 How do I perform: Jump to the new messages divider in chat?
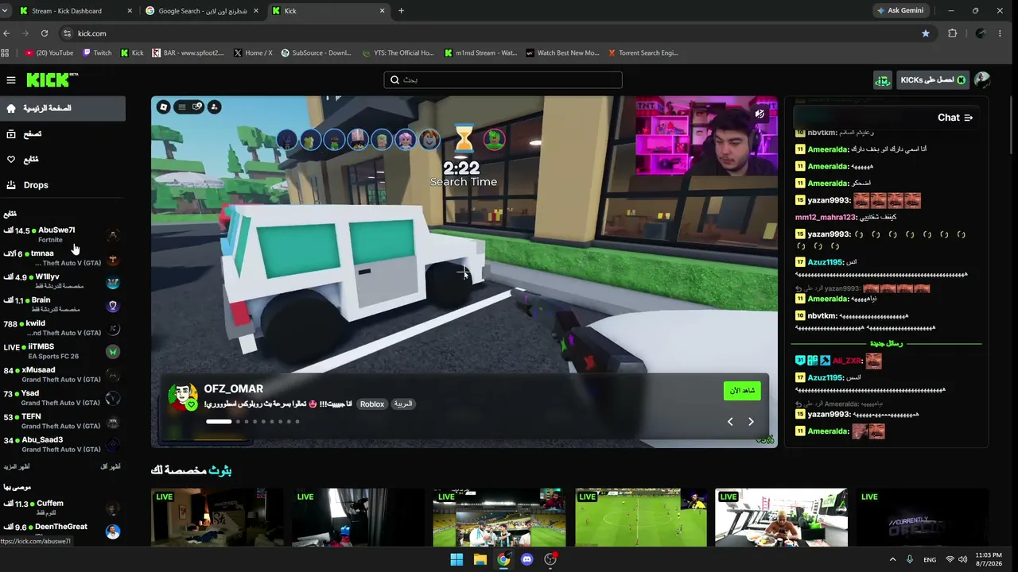886,344
